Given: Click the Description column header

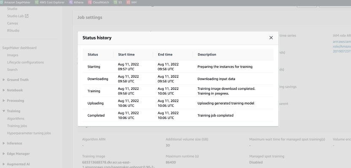Looking at the screenshot, I should coord(207,54).
